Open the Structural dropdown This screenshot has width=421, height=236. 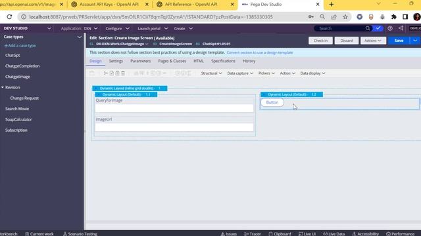coord(211,73)
